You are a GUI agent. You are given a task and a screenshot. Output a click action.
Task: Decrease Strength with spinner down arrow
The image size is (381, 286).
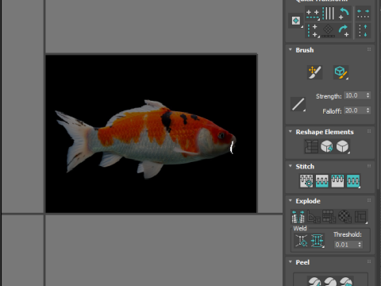click(368, 98)
